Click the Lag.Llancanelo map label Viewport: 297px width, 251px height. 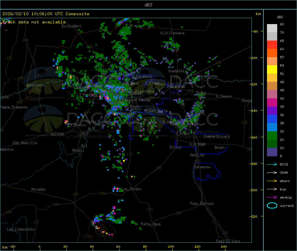pyautogui.click(x=21, y=229)
